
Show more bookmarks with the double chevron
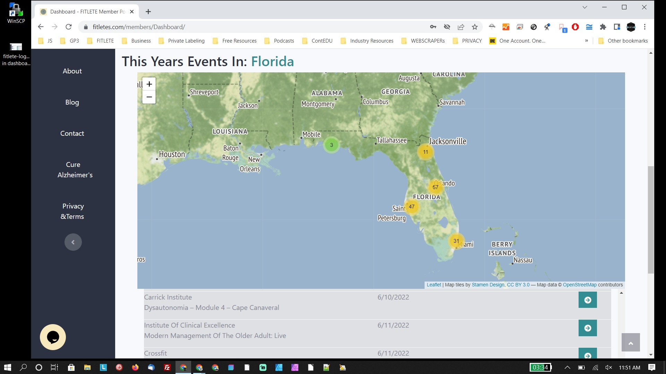pyautogui.click(x=587, y=41)
